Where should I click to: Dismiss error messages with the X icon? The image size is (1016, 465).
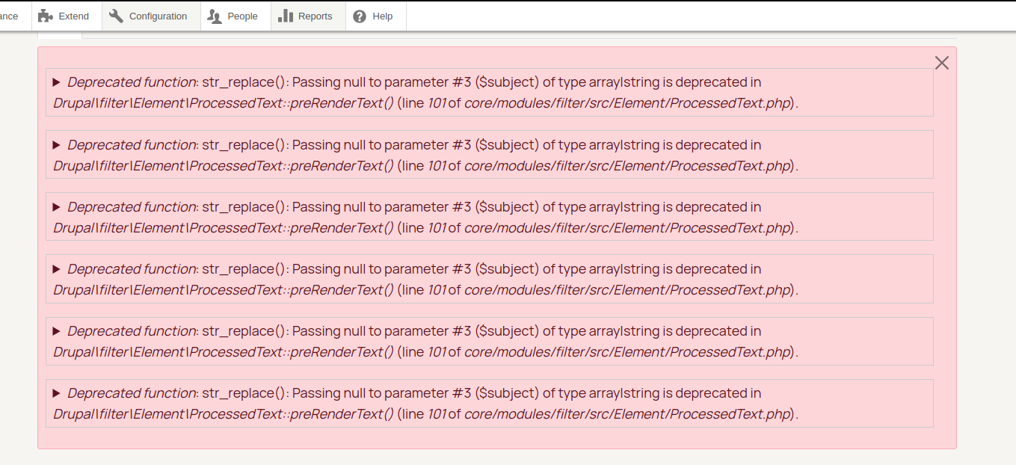942,63
